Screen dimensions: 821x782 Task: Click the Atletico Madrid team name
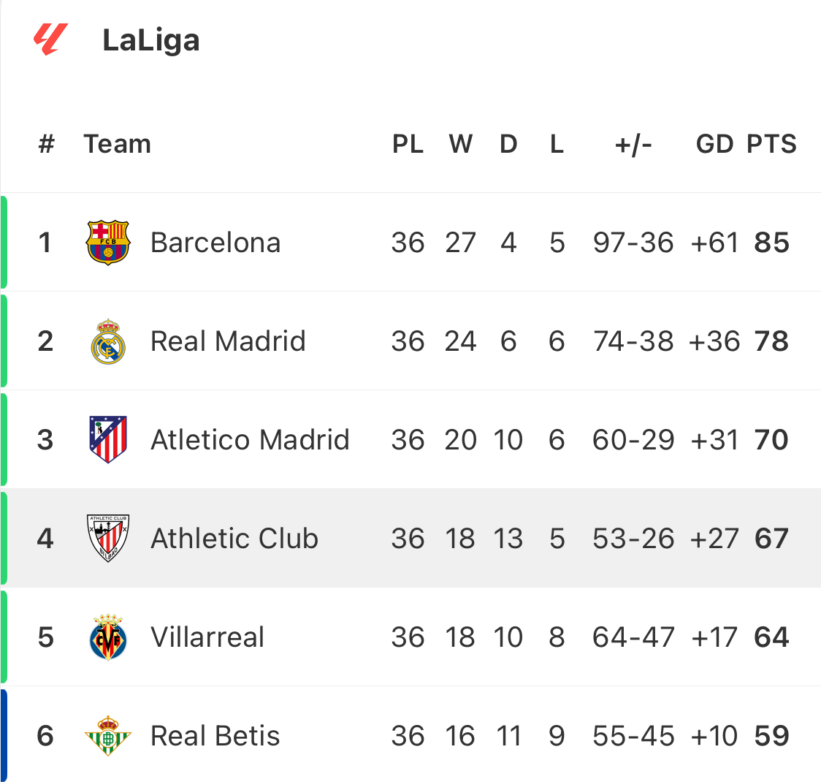(x=250, y=439)
